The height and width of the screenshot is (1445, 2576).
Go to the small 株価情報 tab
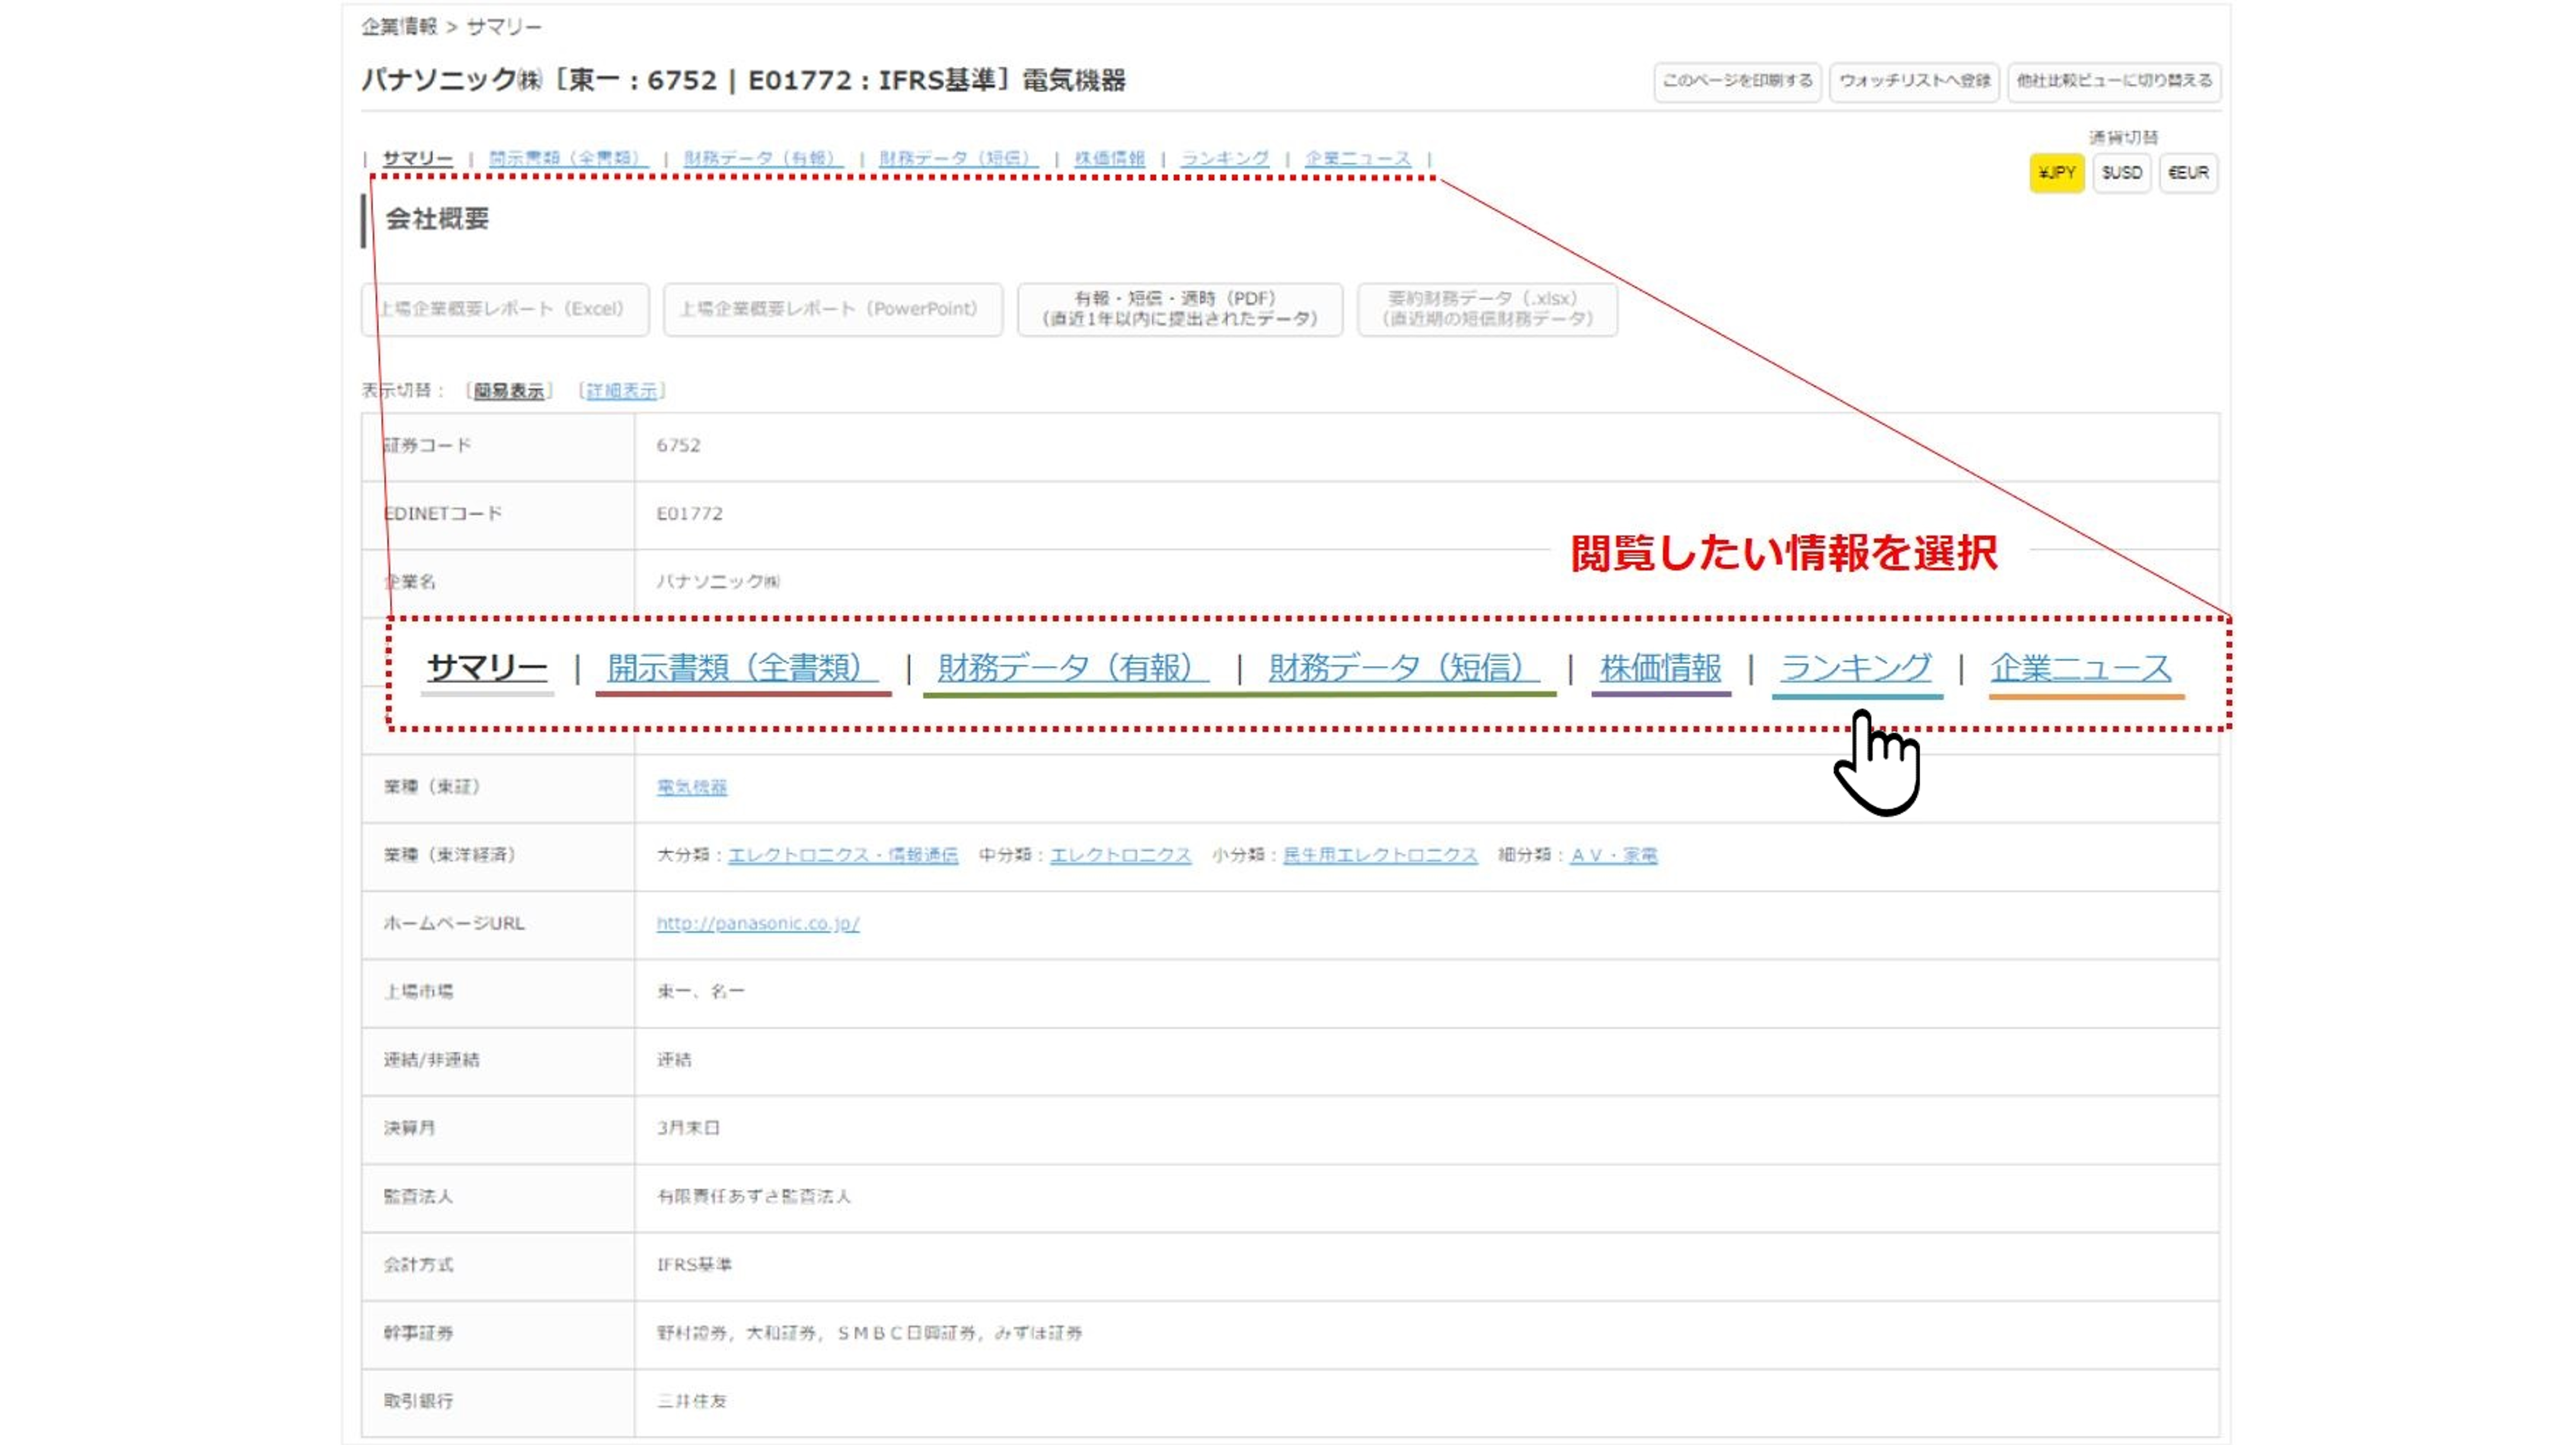click(1109, 158)
